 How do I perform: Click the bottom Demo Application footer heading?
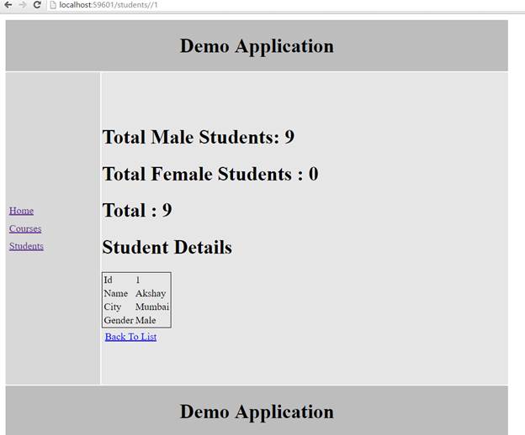coord(257,411)
